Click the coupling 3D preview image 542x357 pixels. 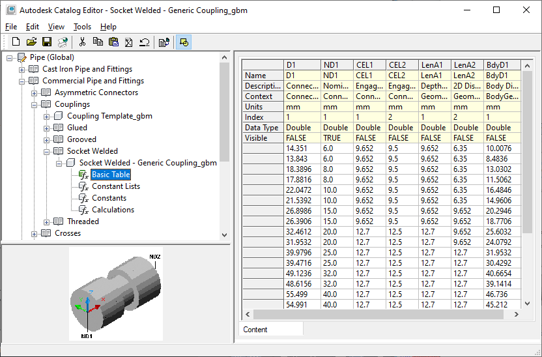click(116, 294)
